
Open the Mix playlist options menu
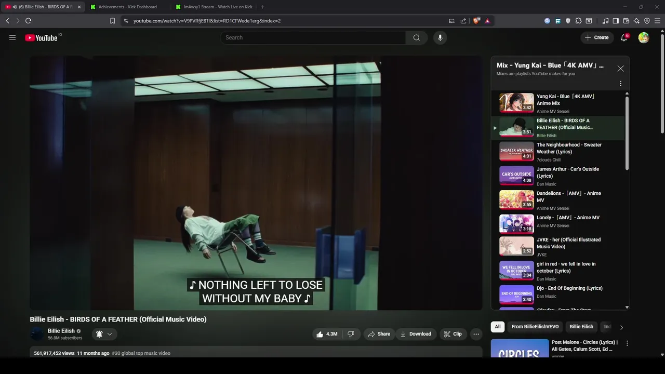[x=620, y=84]
